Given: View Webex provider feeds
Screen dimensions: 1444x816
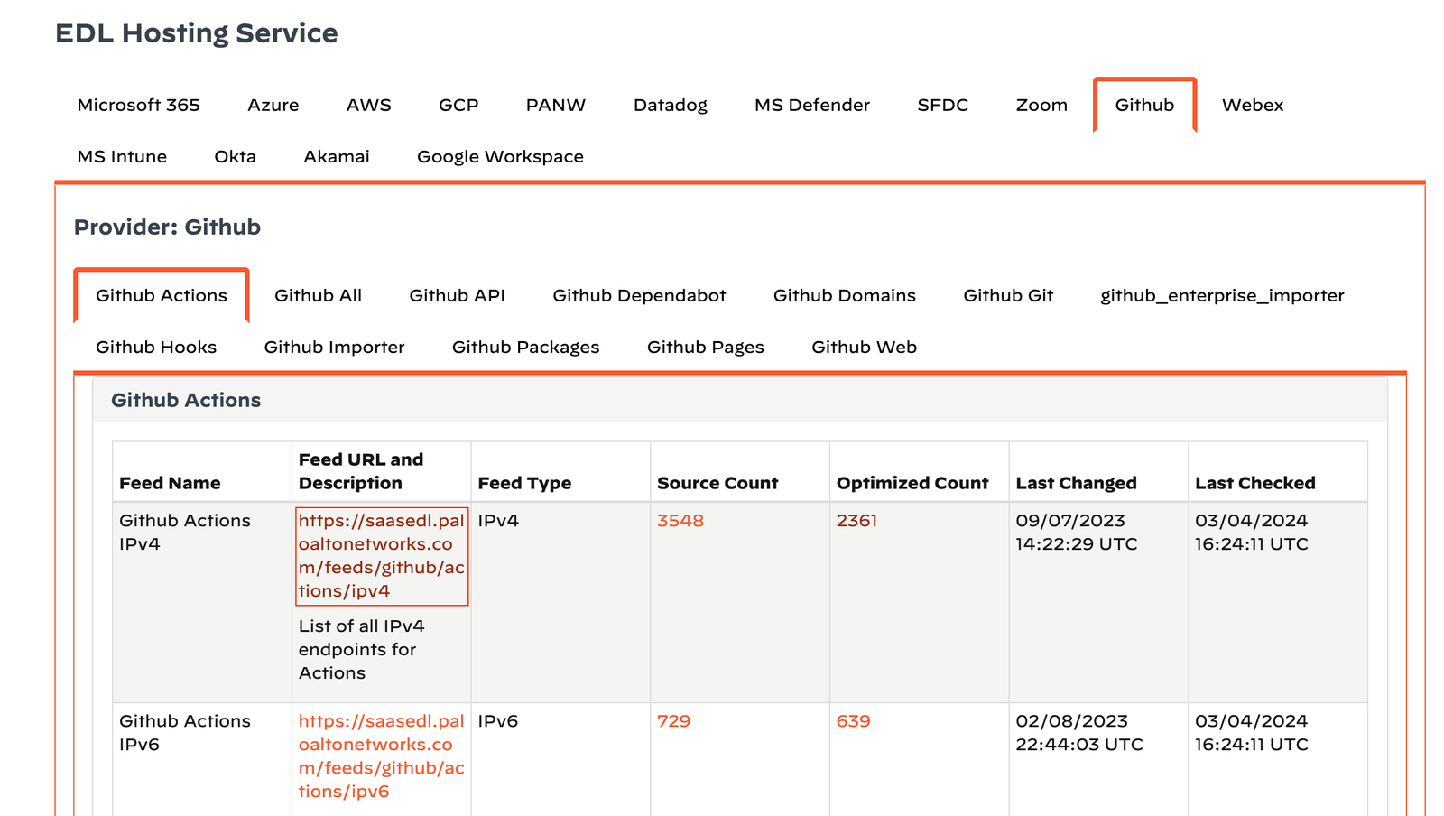Looking at the screenshot, I should point(1252,105).
